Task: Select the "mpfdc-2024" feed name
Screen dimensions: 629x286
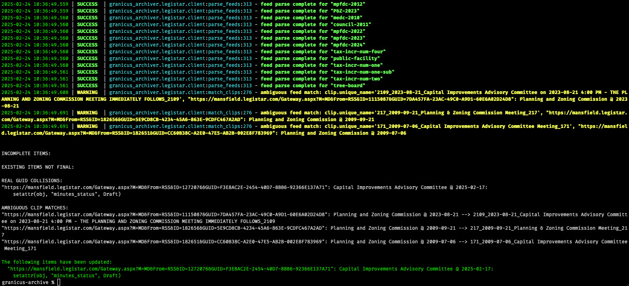Action: [x=348, y=44]
